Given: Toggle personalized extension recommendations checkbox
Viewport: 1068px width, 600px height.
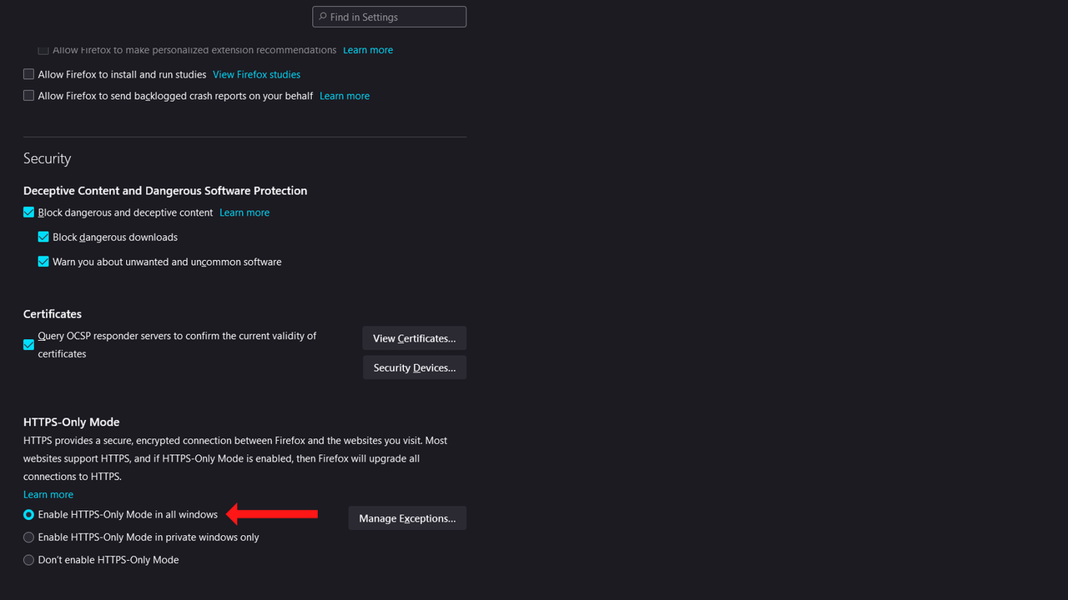Looking at the screenshot, I should coord(43,50).
